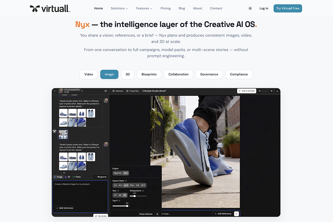Select the 3D mode chip above the prompt box
Viewport: 333px width, 222px height.
[68, 177]
